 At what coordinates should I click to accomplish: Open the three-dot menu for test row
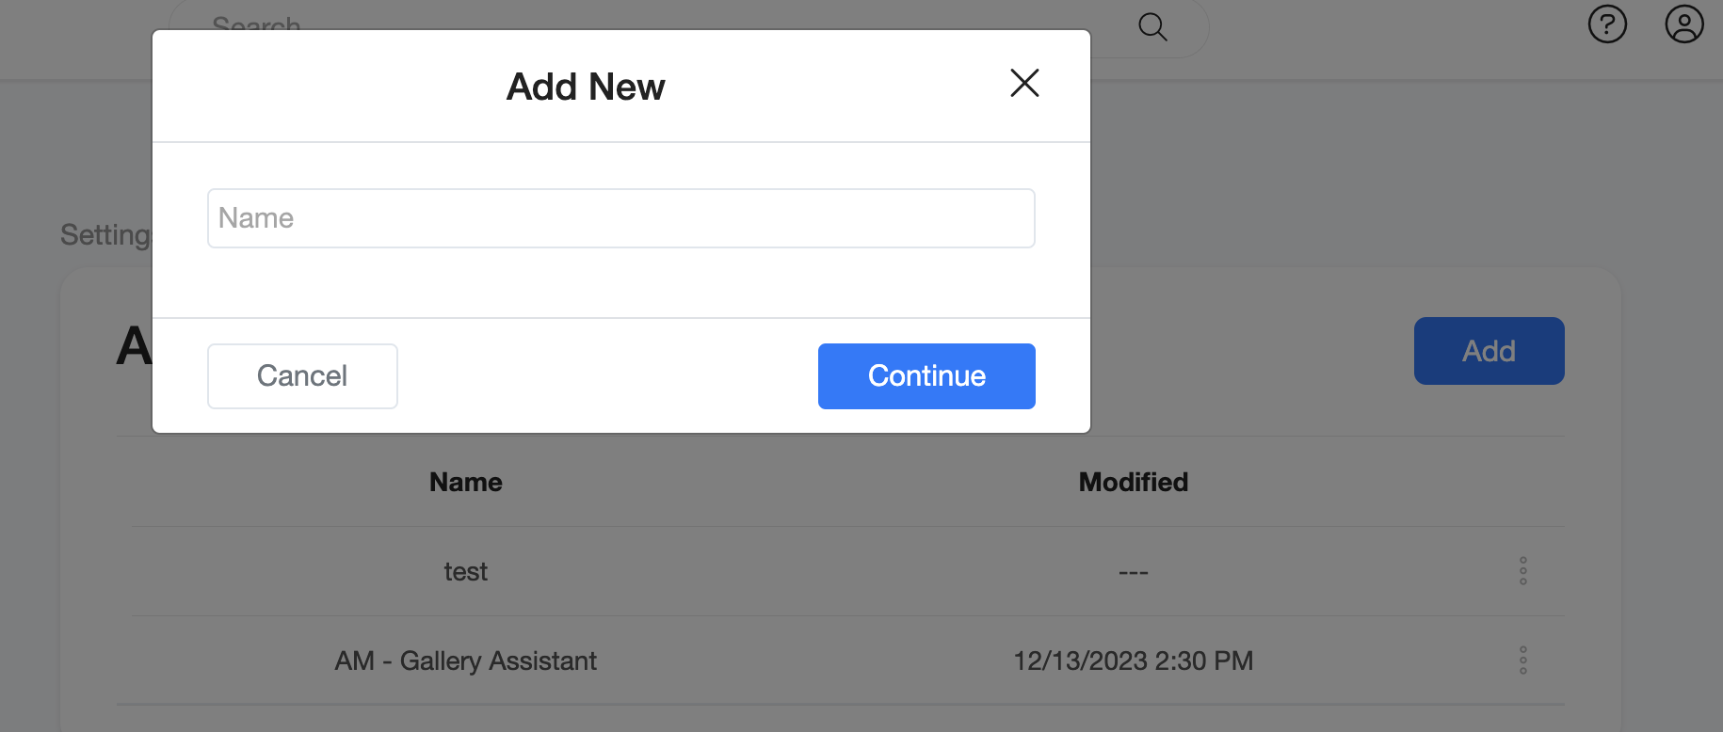click(x=1522, y=571)
